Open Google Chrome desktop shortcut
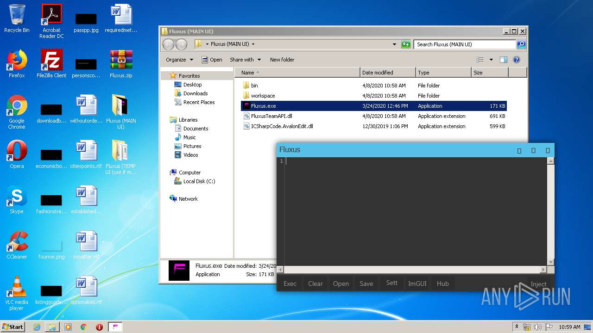This screenshot has width=593, height=333. pos(17,112)
